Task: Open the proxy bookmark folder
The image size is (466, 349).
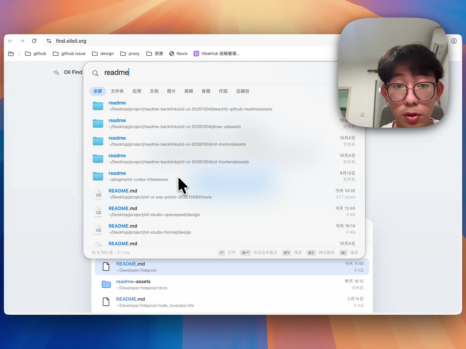Action: tap(130, 54)
